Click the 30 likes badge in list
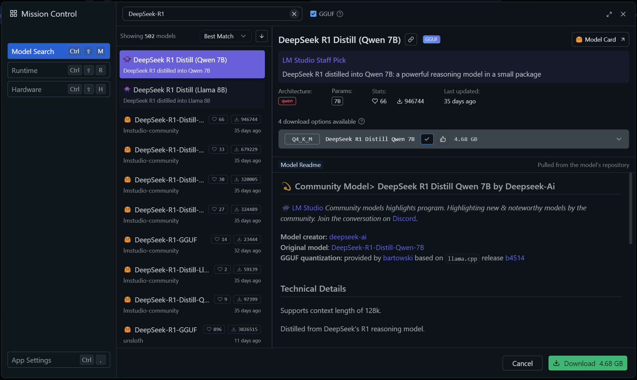 [218, 179]
